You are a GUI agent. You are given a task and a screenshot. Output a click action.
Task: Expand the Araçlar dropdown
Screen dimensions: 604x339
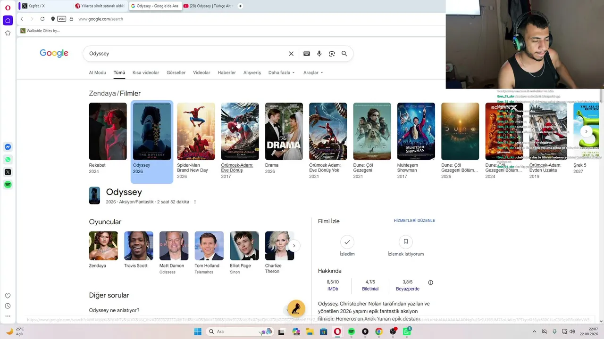(313, 73)
